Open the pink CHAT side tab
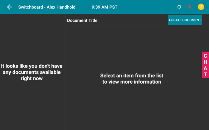The height and width of the screenshot is (130, 209). coord(205,65)
